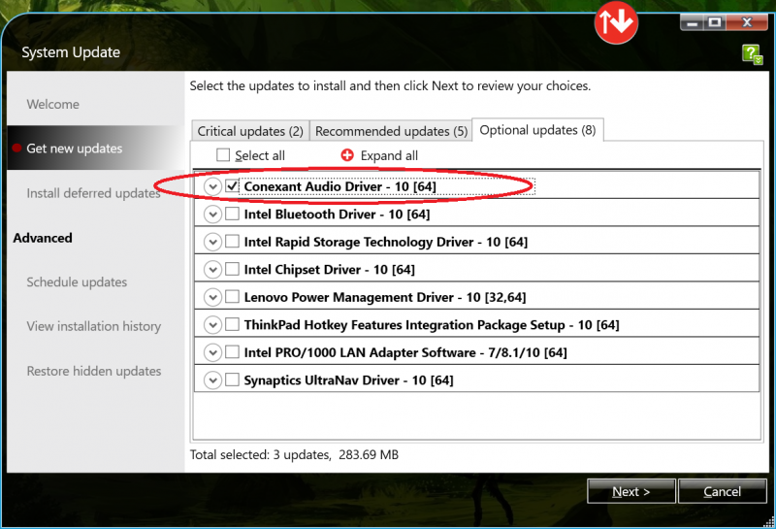Viewport: 776px width, 529px height.
Task: Click Lenovo Power Management Driver row text
Action: [385, 297]
